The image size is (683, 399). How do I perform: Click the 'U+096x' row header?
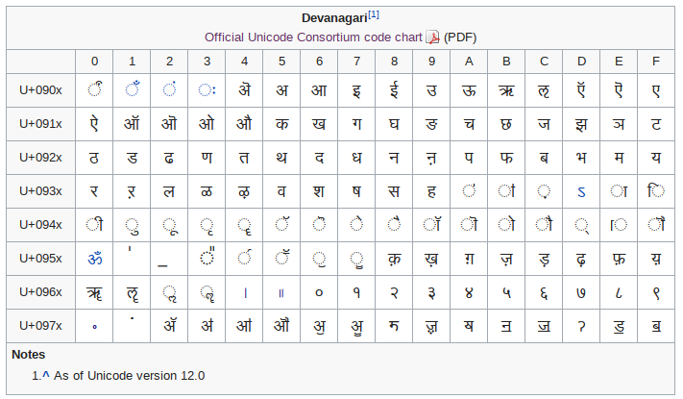point(40,291)
